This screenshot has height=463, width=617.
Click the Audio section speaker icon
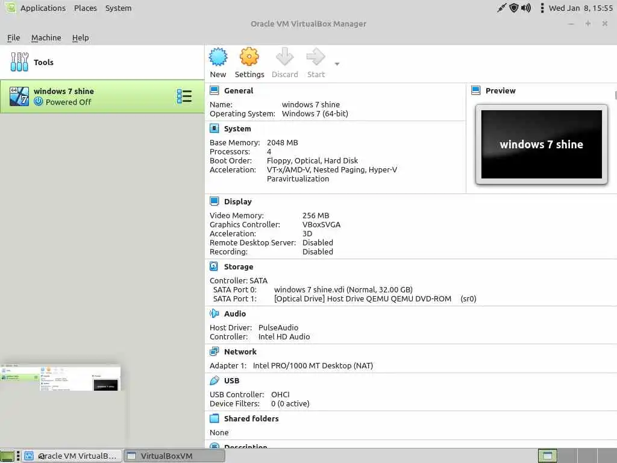coord(215,313)
